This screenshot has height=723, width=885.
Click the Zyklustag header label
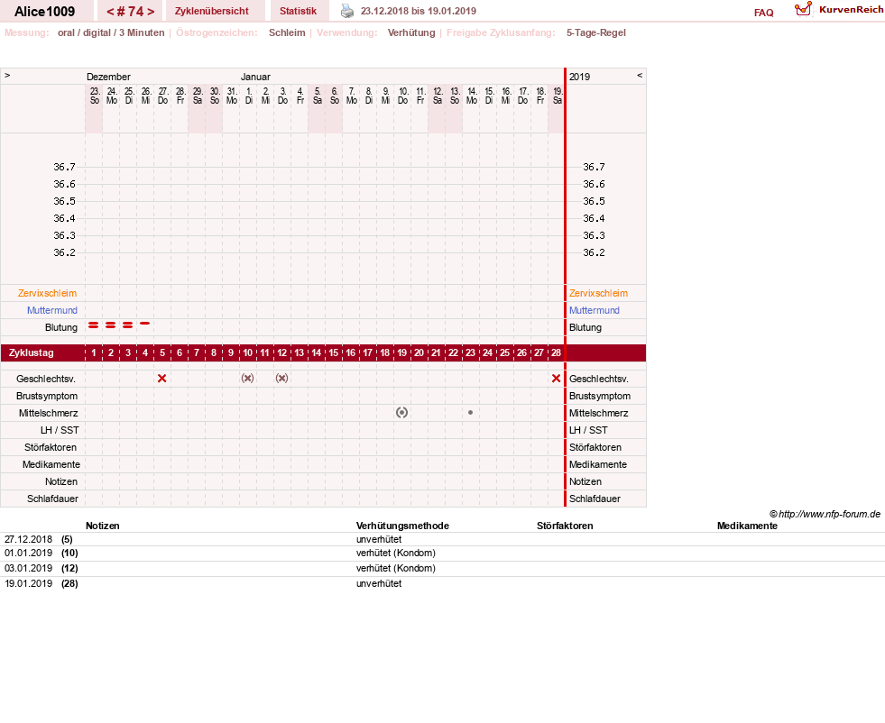[31, 352]
